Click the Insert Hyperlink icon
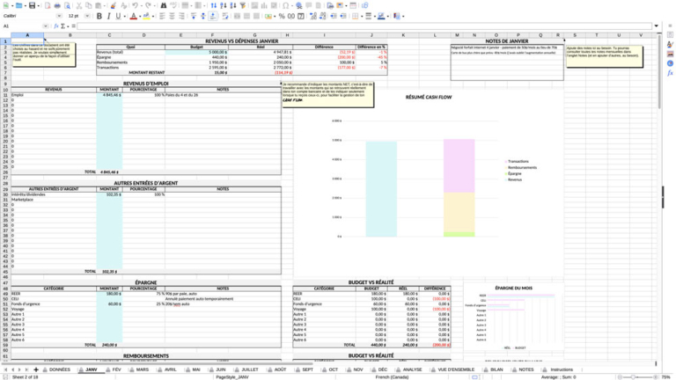 (x=298, y=5)
